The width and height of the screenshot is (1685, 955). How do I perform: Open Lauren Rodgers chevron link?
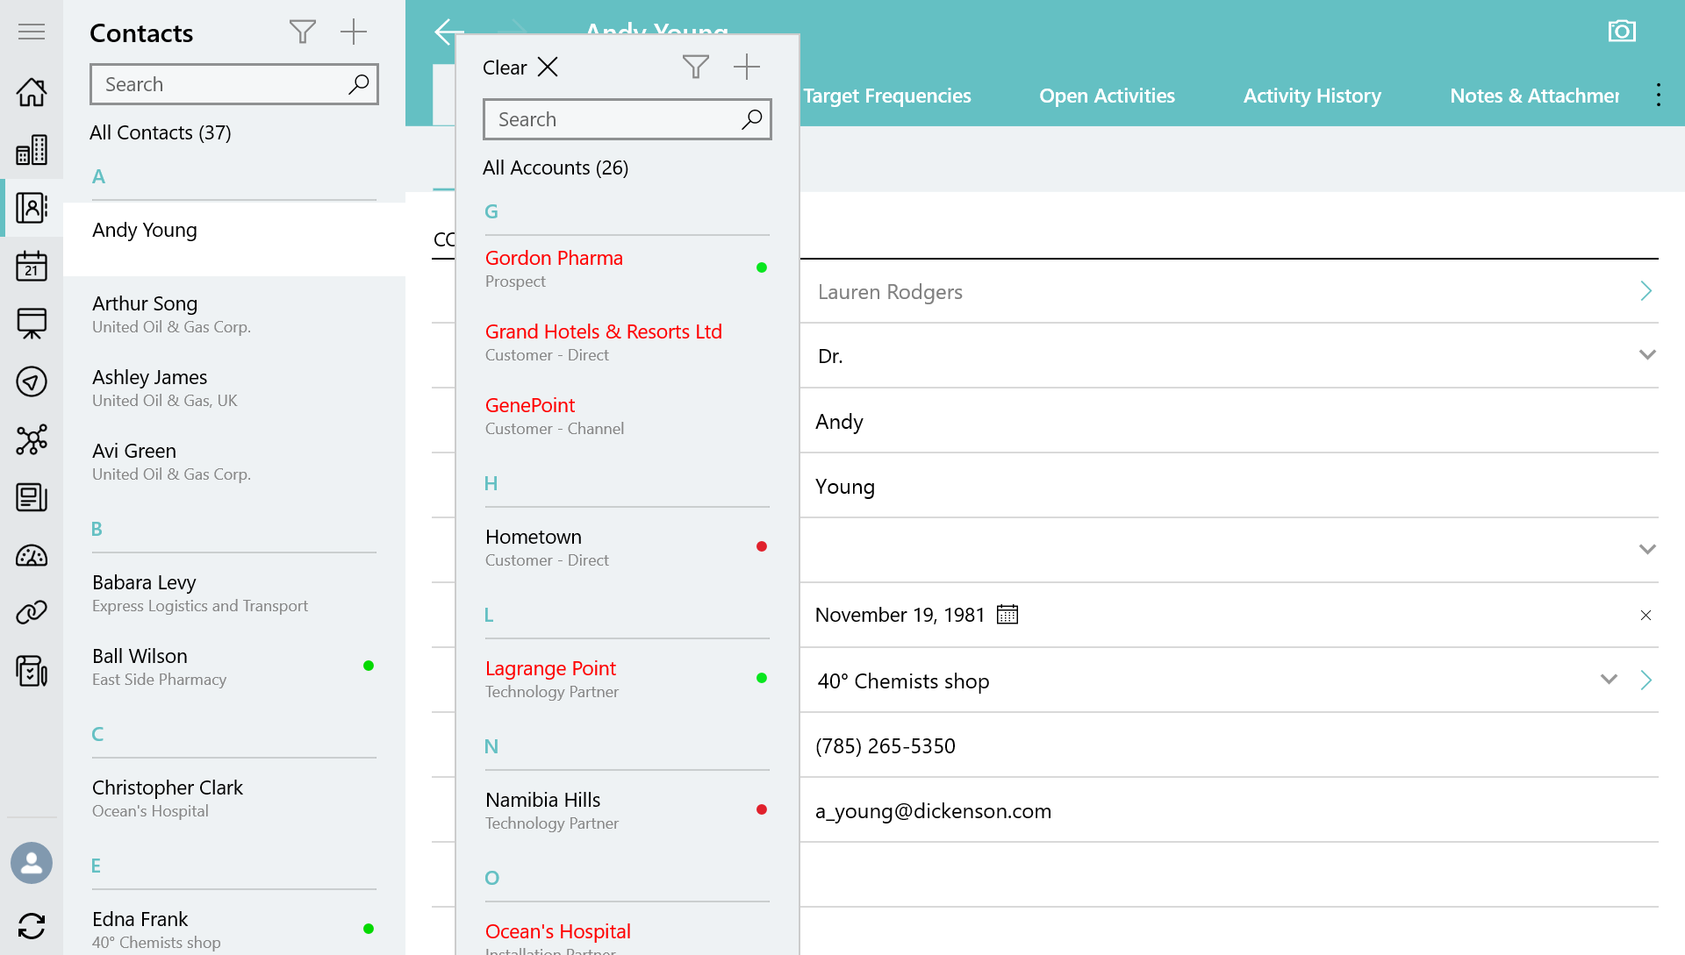pos(1646,291)
